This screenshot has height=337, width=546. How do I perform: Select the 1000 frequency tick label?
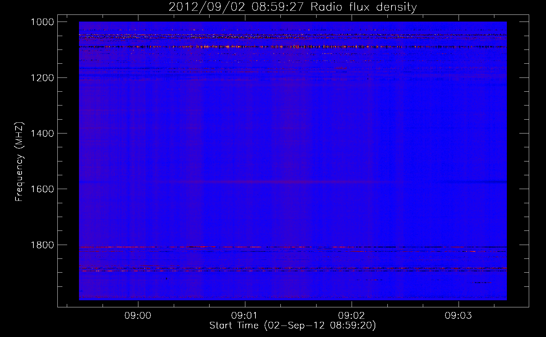42,22
